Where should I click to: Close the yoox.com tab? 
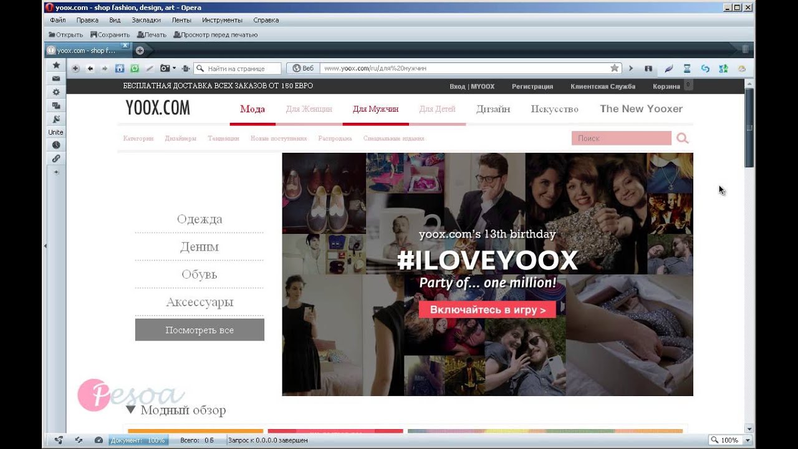point(125,46)
